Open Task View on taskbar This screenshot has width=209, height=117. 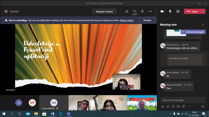tap(20, 114)
